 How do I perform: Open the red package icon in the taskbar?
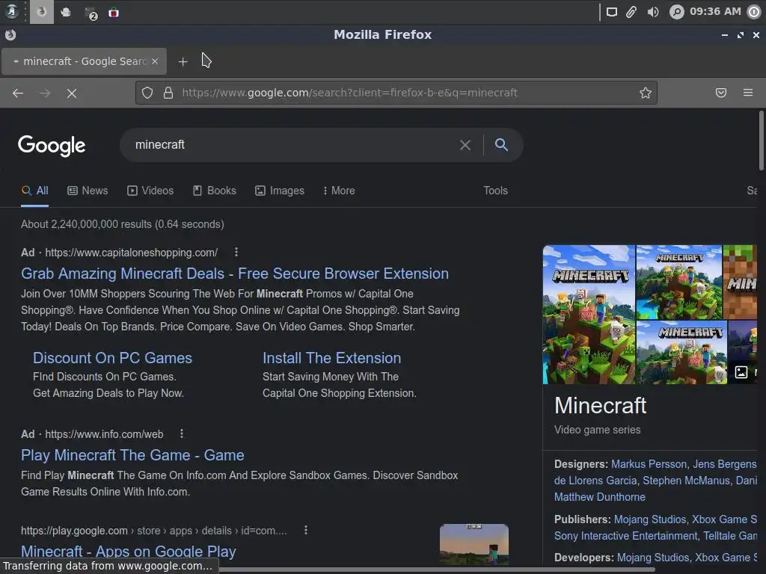114,13
